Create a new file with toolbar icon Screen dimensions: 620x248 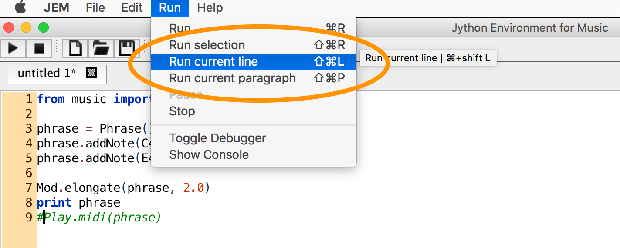[x=75, y=48]
